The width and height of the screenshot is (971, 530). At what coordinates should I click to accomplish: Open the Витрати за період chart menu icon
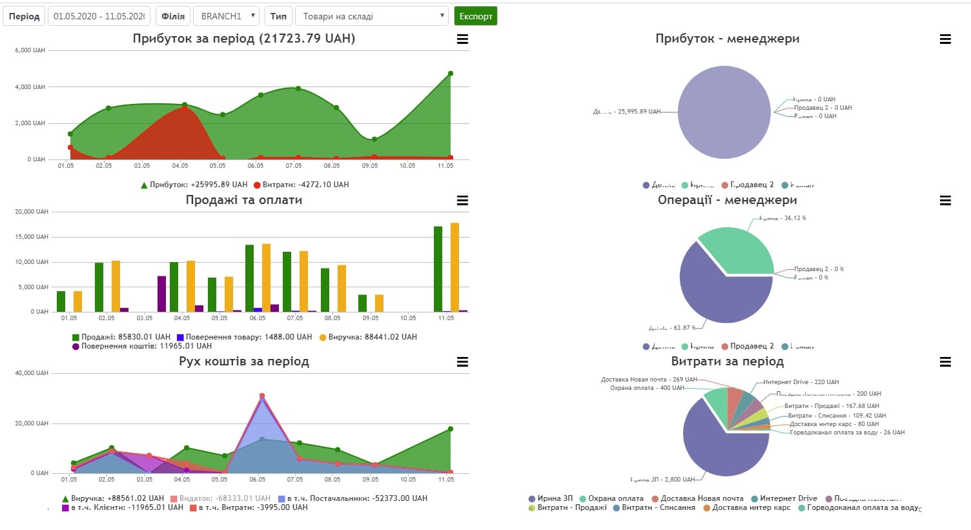pos(945,362)
